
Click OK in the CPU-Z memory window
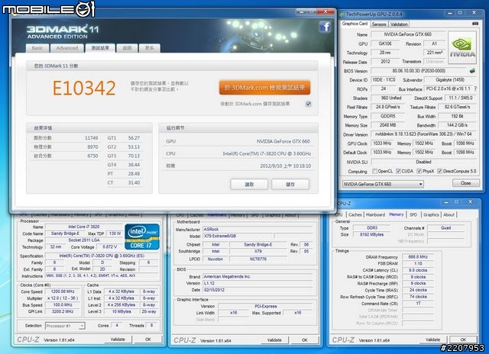tap(463, 340)
